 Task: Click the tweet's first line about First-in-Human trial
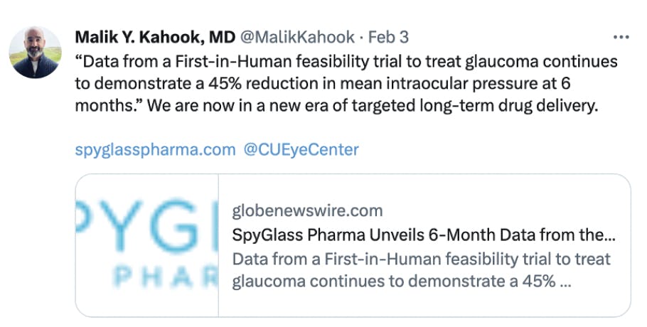pyautogui.click(x=346, y=61)
